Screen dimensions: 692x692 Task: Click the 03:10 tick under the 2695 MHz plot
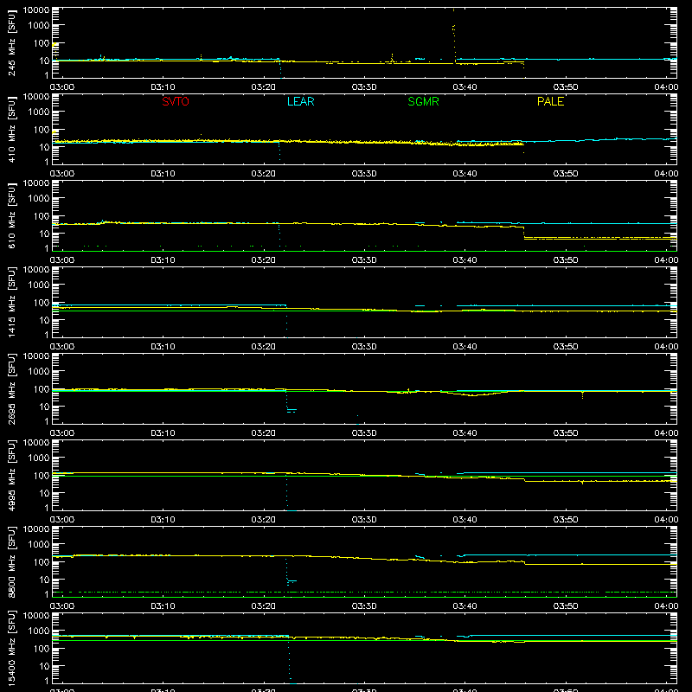[163, 433]
